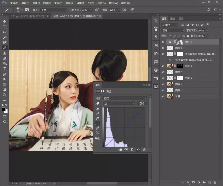The image size is (223, 186).
Task: Select the Ellipse shape tool
Action: pyautogui.click(x=4, y=84)
